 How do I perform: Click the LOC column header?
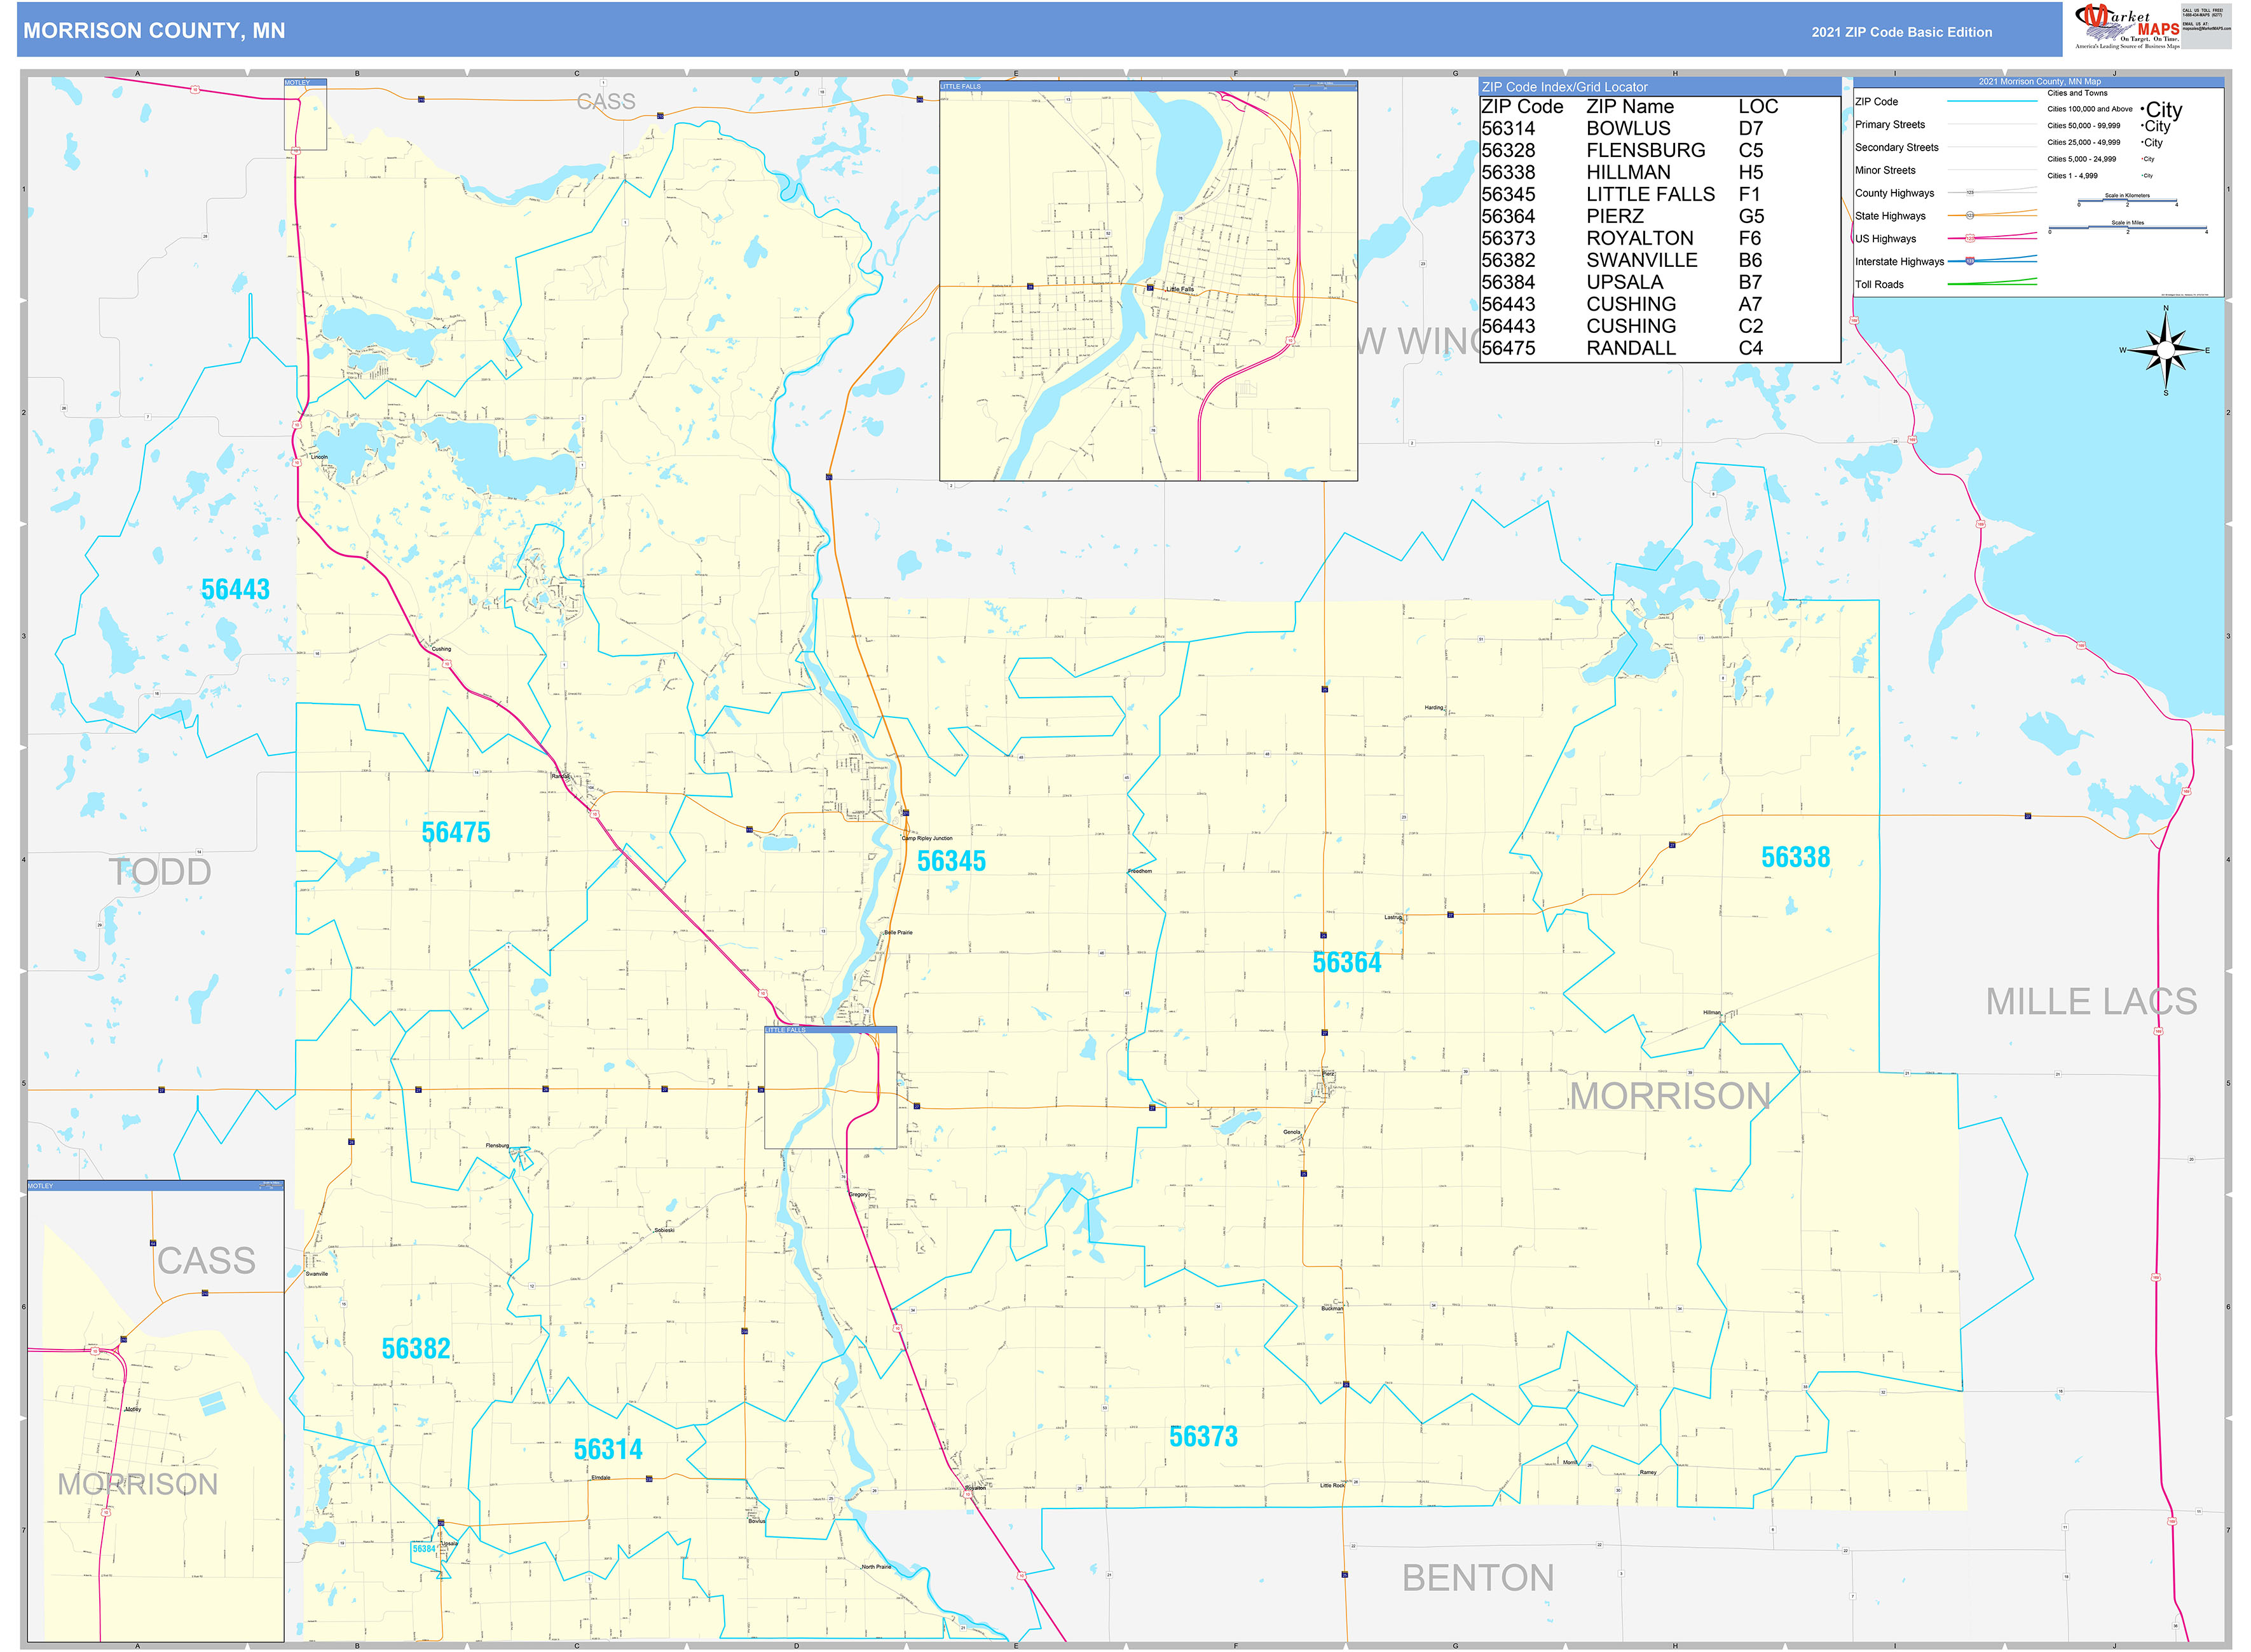[1758, 106]
